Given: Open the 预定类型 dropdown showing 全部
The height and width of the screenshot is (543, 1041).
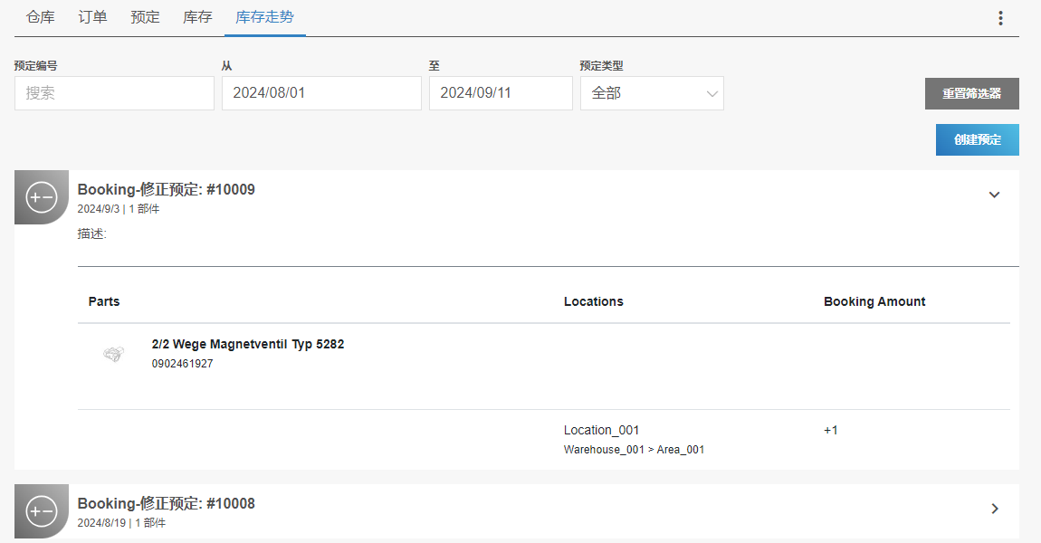Looking at the screenshot, I should coord(652,93).
